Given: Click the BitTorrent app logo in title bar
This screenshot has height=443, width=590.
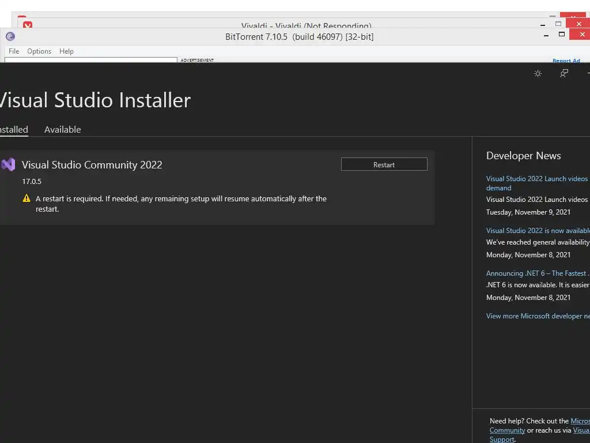Looking at the screenshot, I should click(10, 36).
